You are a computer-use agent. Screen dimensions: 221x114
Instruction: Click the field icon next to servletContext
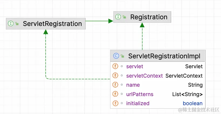coord(115,75)
